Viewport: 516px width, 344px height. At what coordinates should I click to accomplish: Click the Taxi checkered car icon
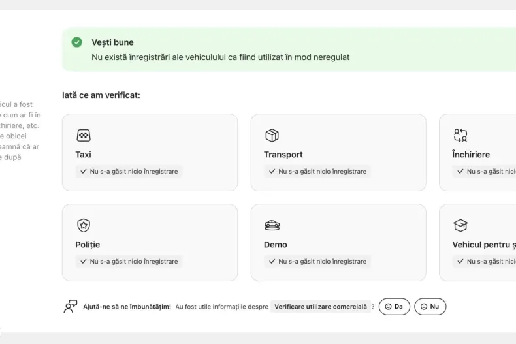pos(84,136)
